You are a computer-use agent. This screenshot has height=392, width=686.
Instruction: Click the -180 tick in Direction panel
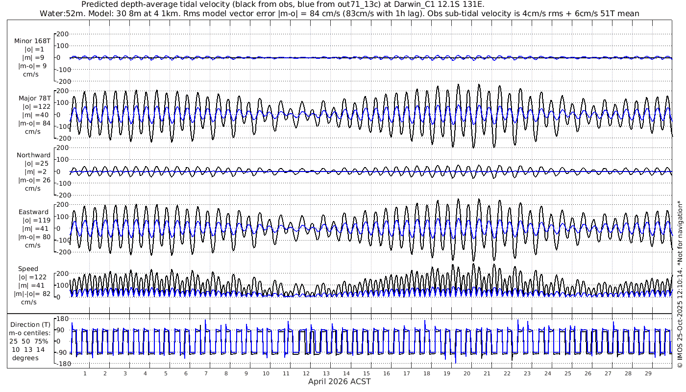60,364
